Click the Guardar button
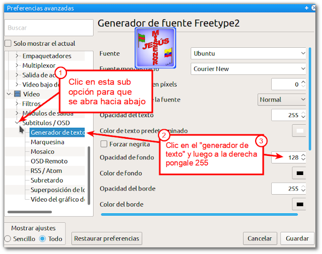322x254 pixels. (x=297, y=238)
